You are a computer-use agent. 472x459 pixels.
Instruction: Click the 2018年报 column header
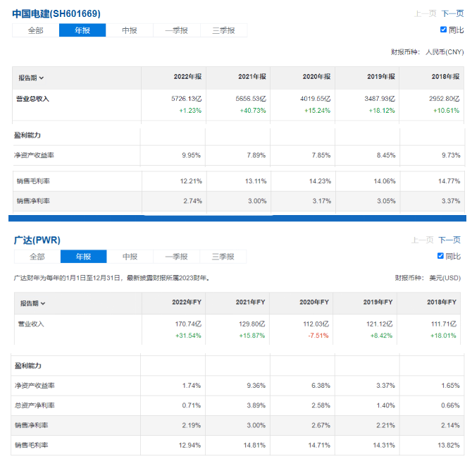(445, 77)
